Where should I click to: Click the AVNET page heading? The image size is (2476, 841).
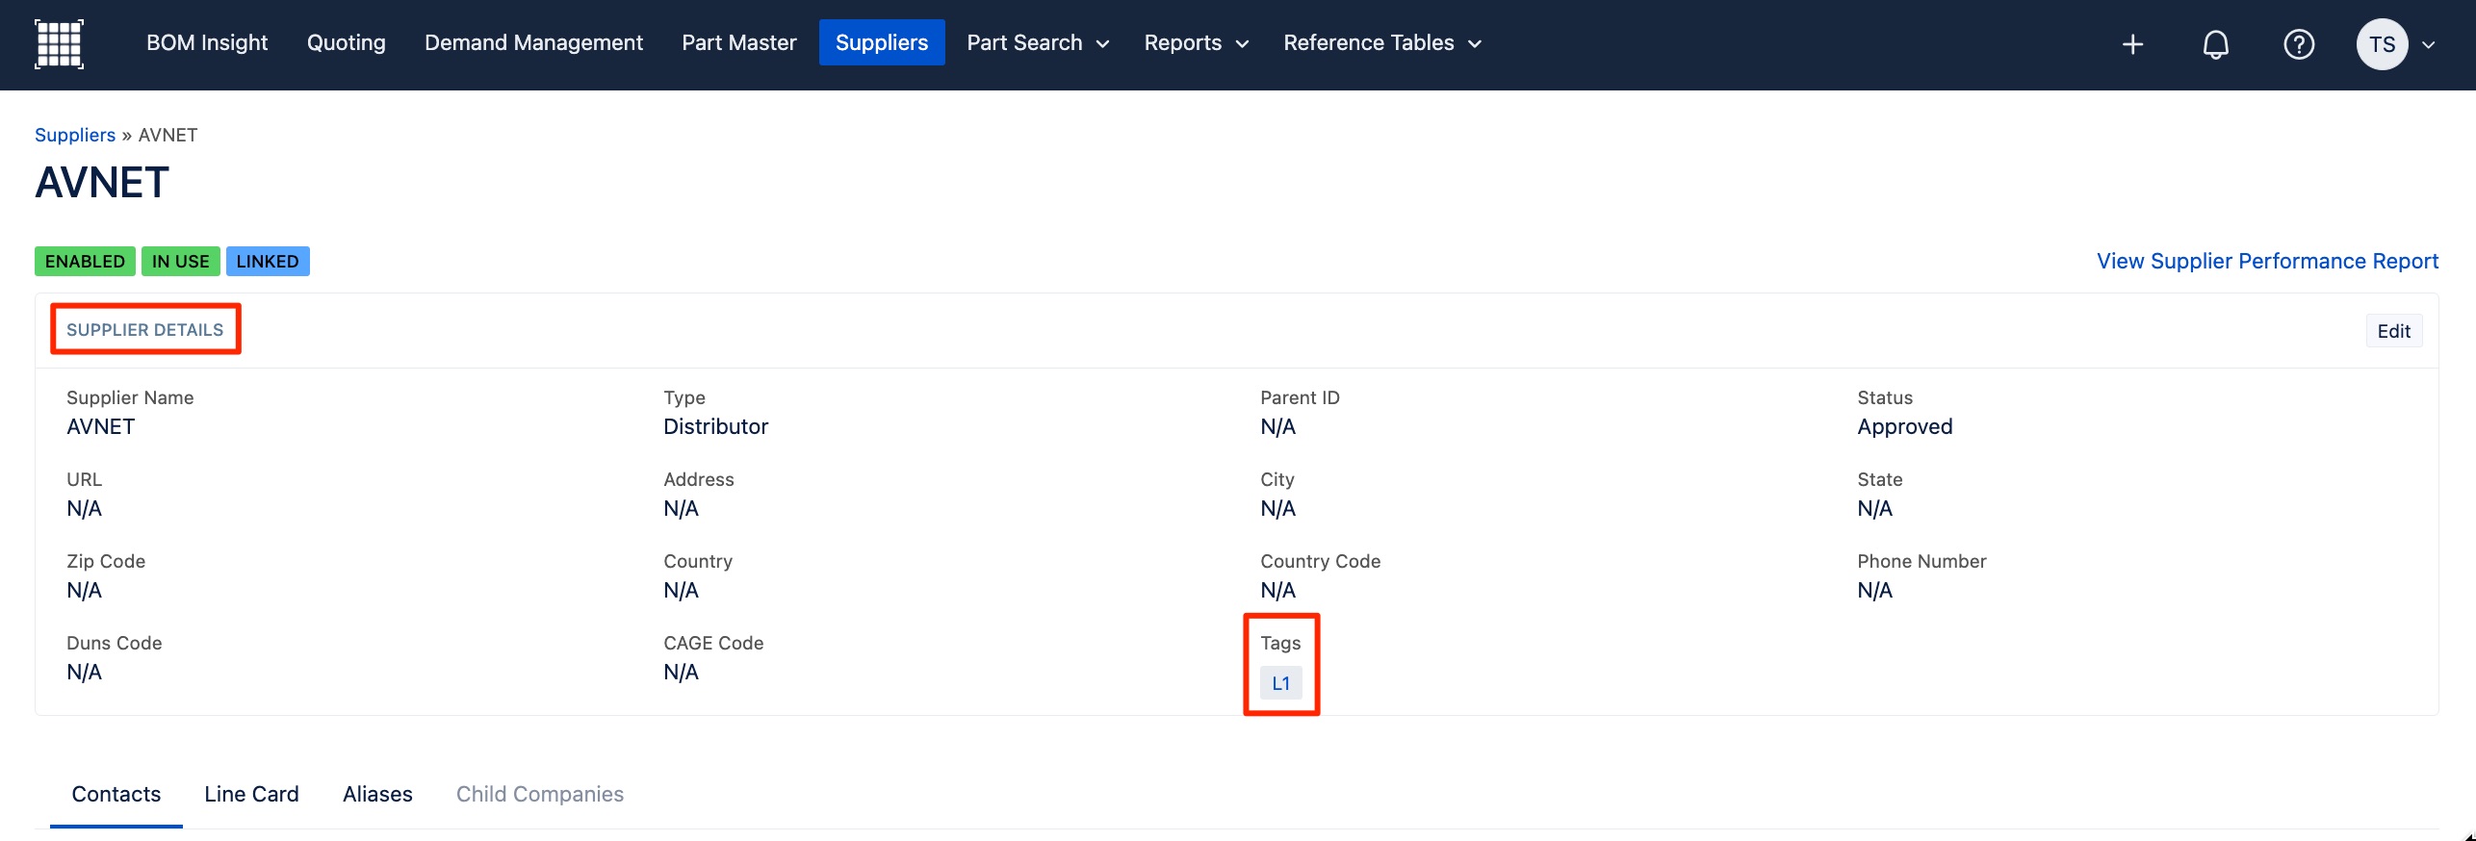coord(102,183)
